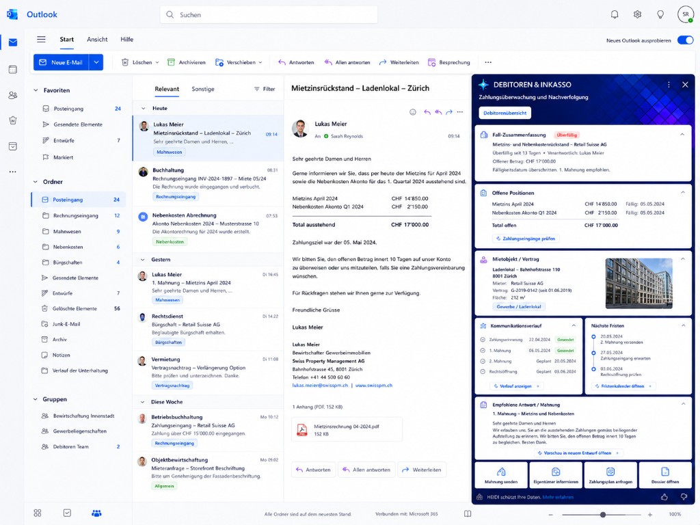This screenshot has height=525, width=700.
Task: Click the zoom in plus button
Action: 650,514
